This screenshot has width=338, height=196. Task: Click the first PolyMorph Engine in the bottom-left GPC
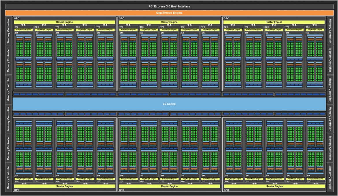pyautogui.click(x=23, y=179)
